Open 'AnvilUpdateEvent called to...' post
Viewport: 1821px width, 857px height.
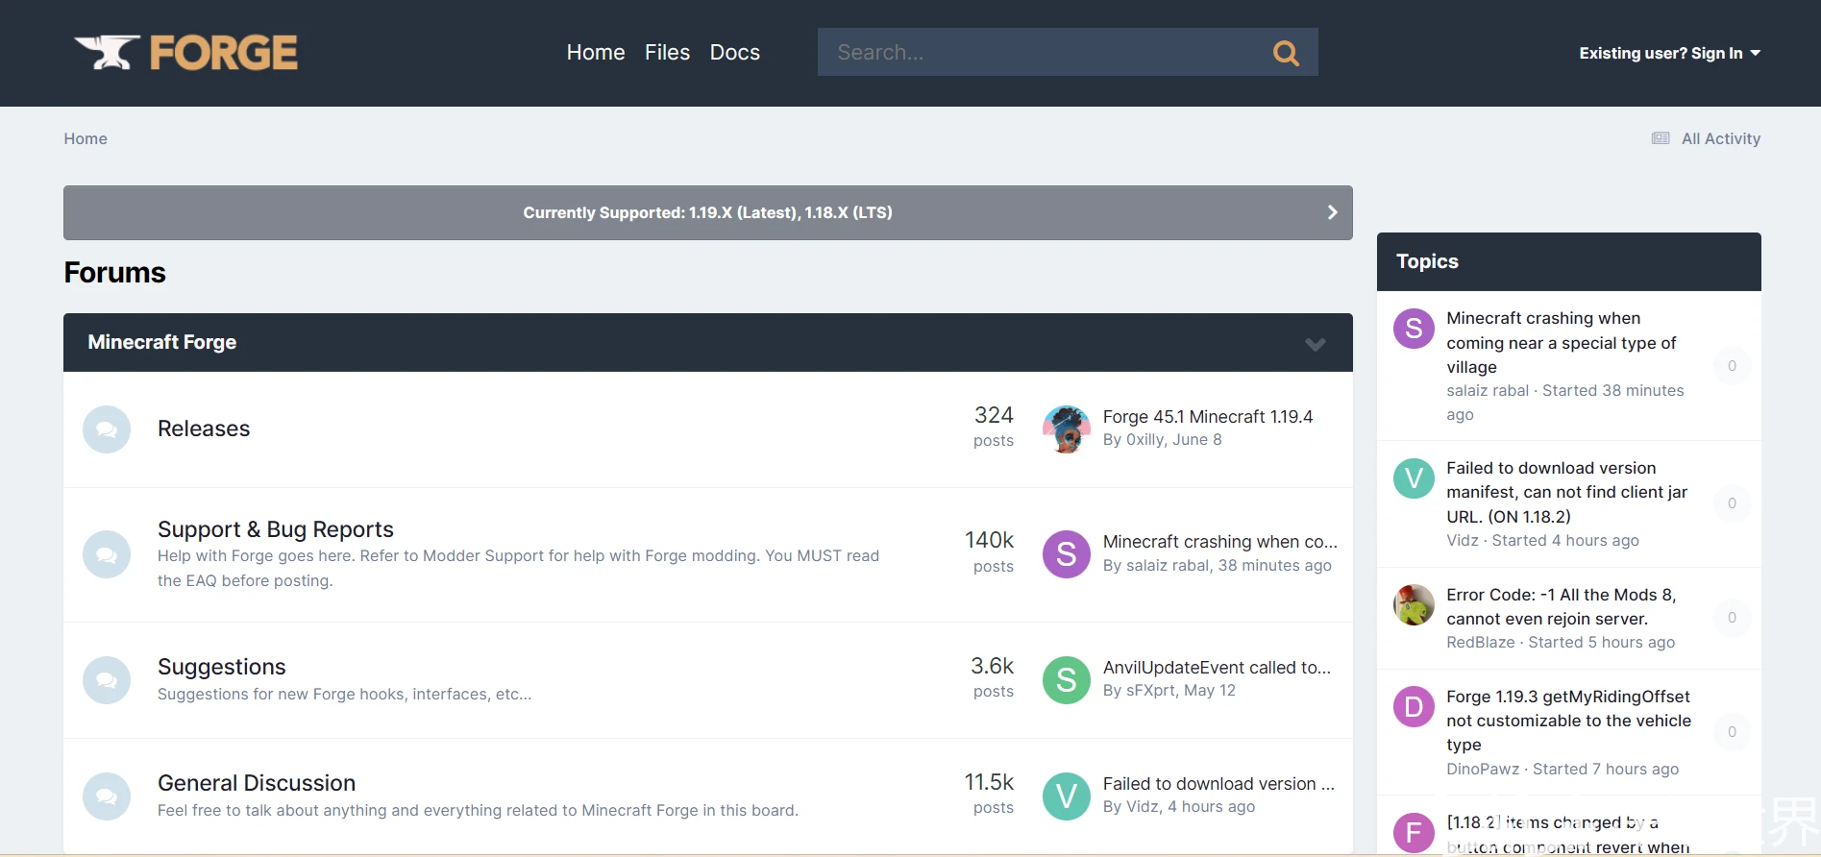coord(1217,668)
